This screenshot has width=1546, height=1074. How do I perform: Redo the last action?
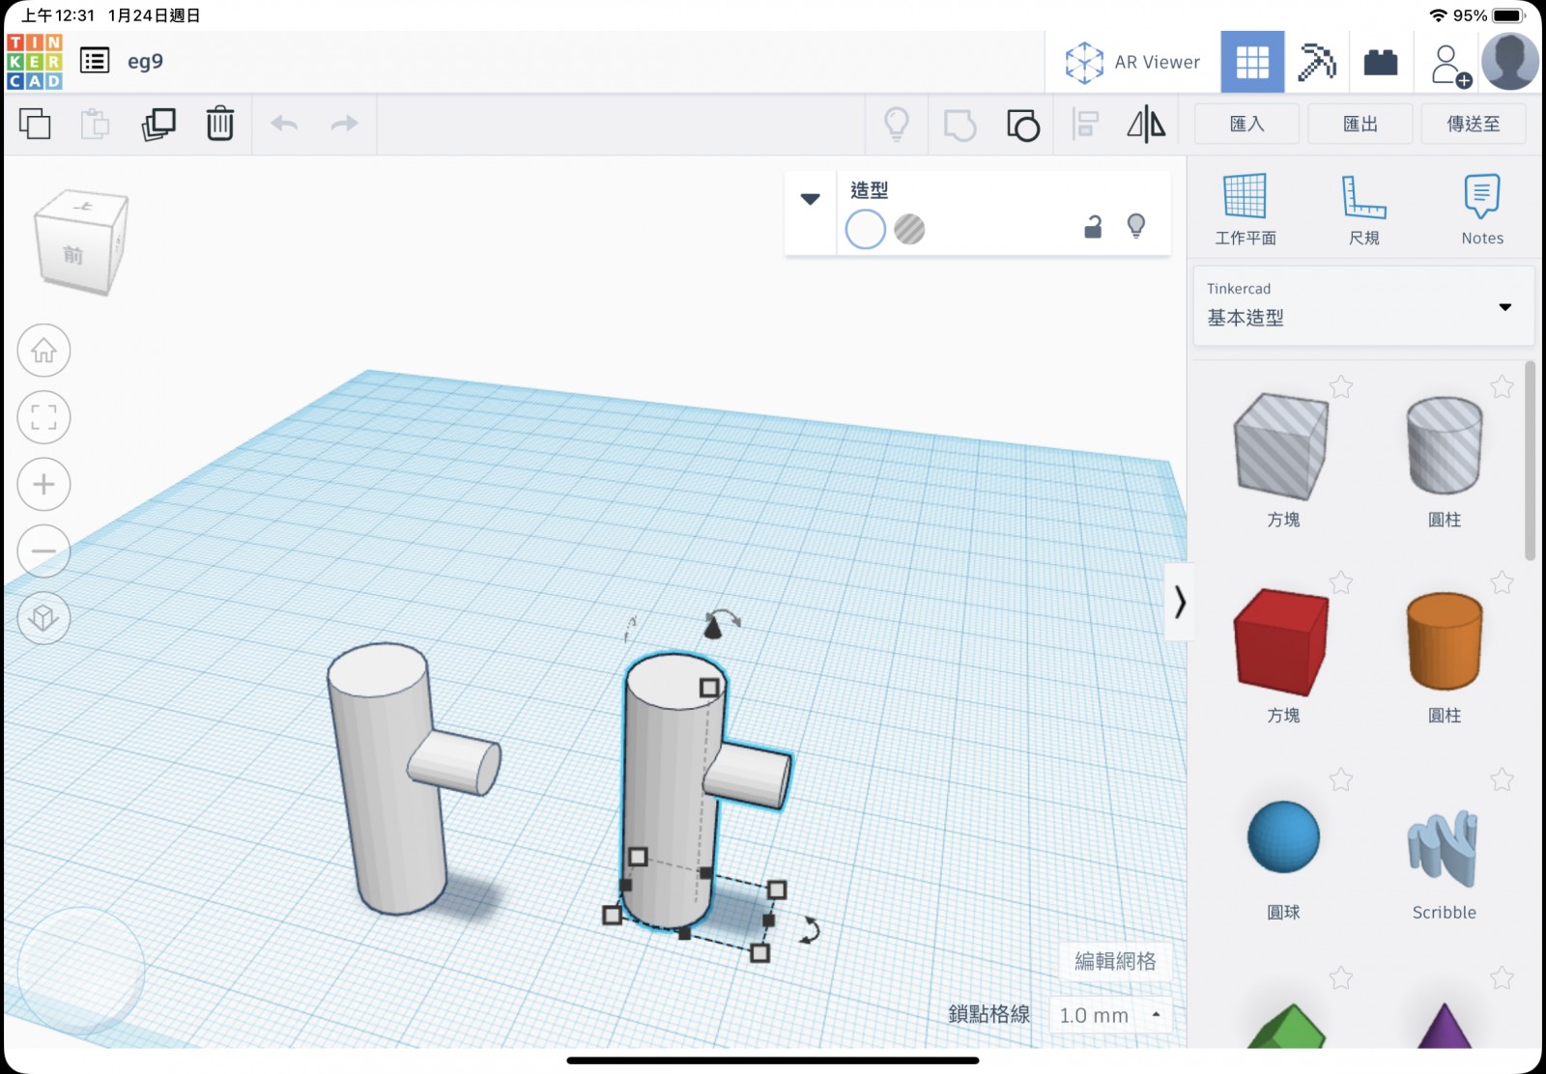coord(344,124)
